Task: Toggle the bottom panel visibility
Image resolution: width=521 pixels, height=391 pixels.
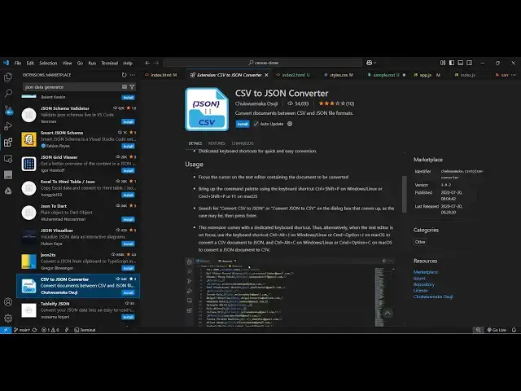Action: 461,63
